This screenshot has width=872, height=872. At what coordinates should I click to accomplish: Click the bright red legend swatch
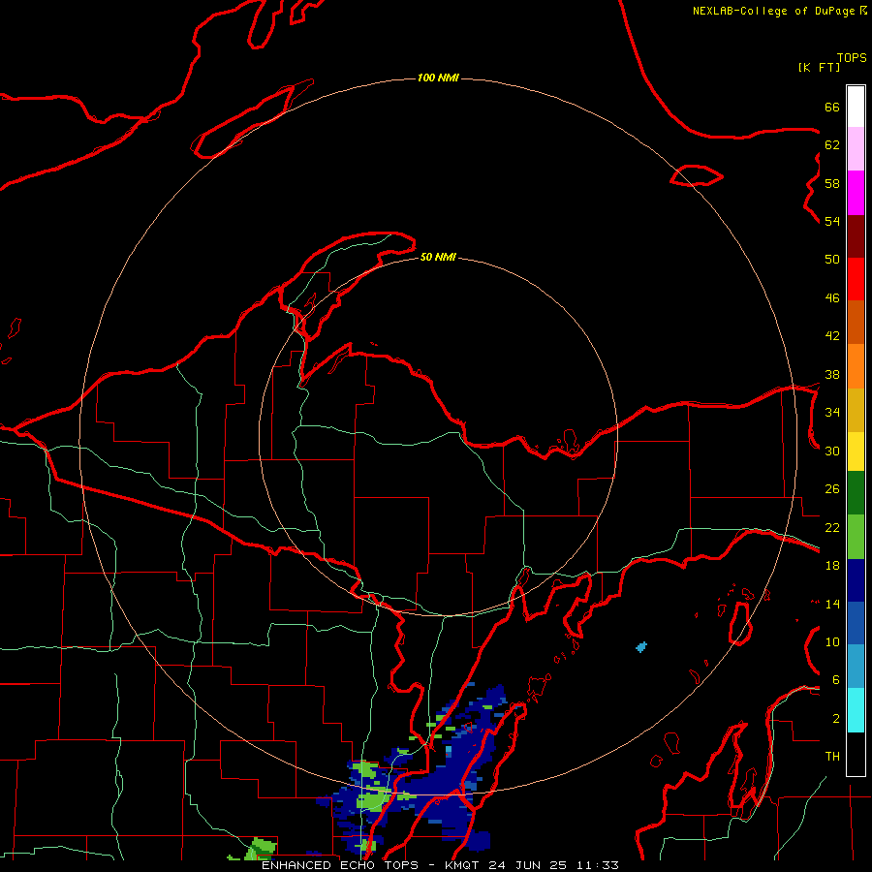pos(856,279)
